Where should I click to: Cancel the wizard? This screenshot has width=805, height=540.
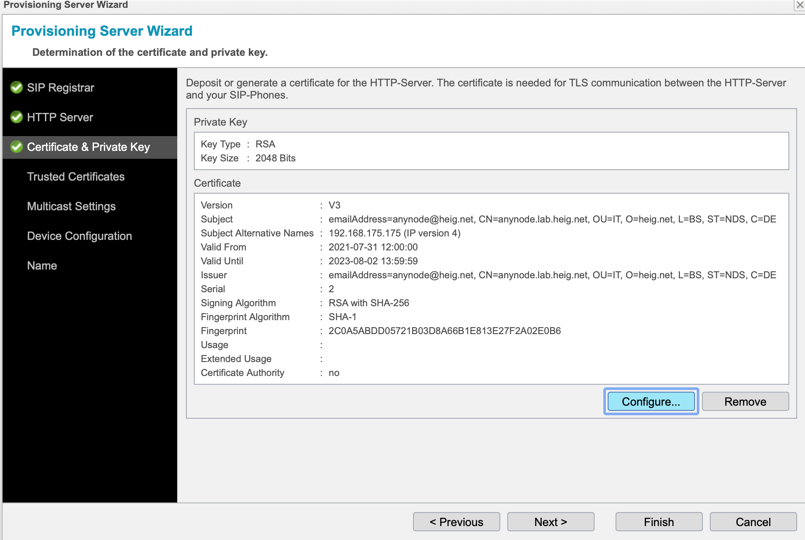[753, 522]
